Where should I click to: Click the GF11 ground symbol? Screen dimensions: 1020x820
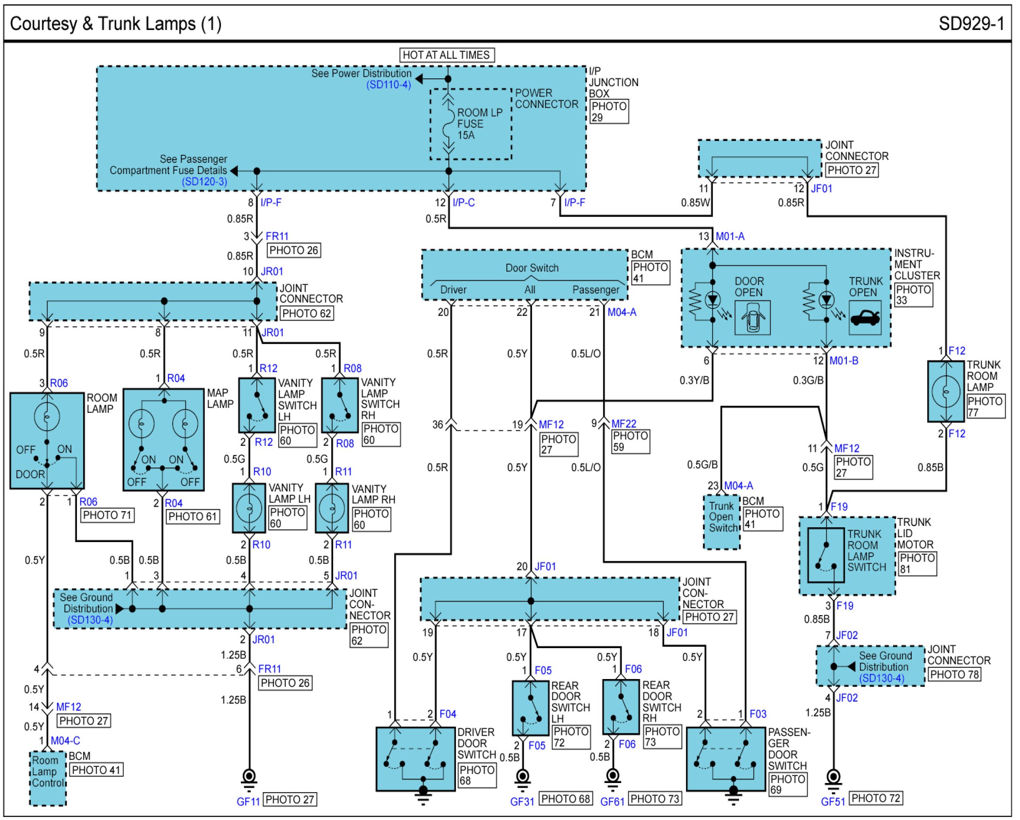click(249, 778)
